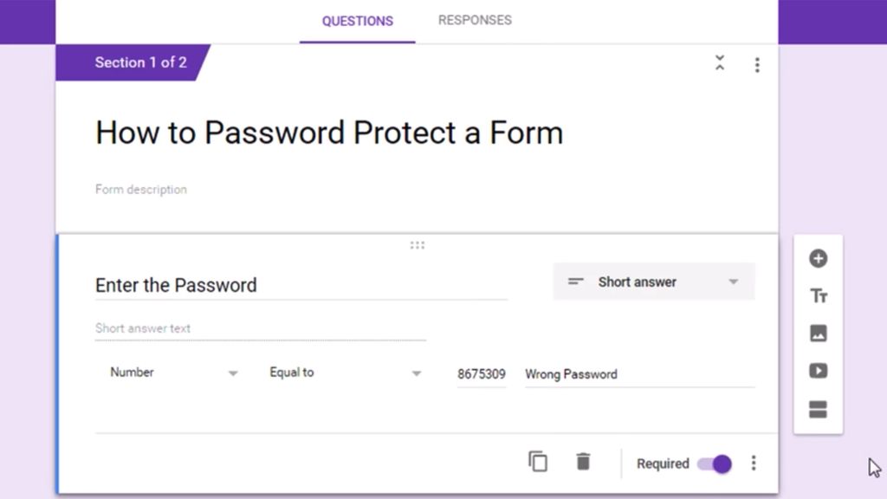Delete the password question with trash icon
The width and height of the screenshot is (887, 499).
click(584, 462)
